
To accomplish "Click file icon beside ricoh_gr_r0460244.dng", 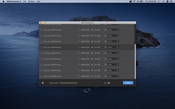I will tap(42, 41).
